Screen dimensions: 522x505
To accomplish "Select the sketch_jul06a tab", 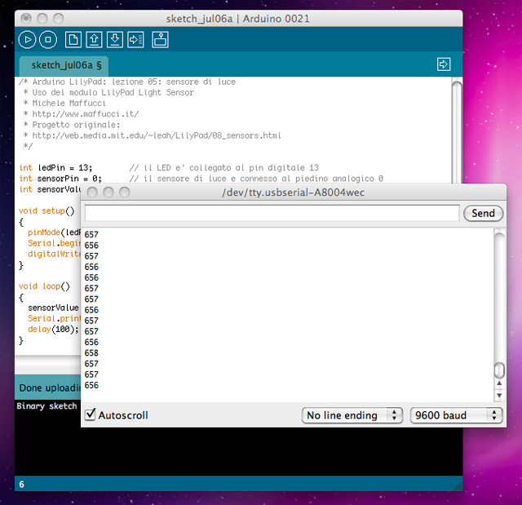I will tap(64, 64).
